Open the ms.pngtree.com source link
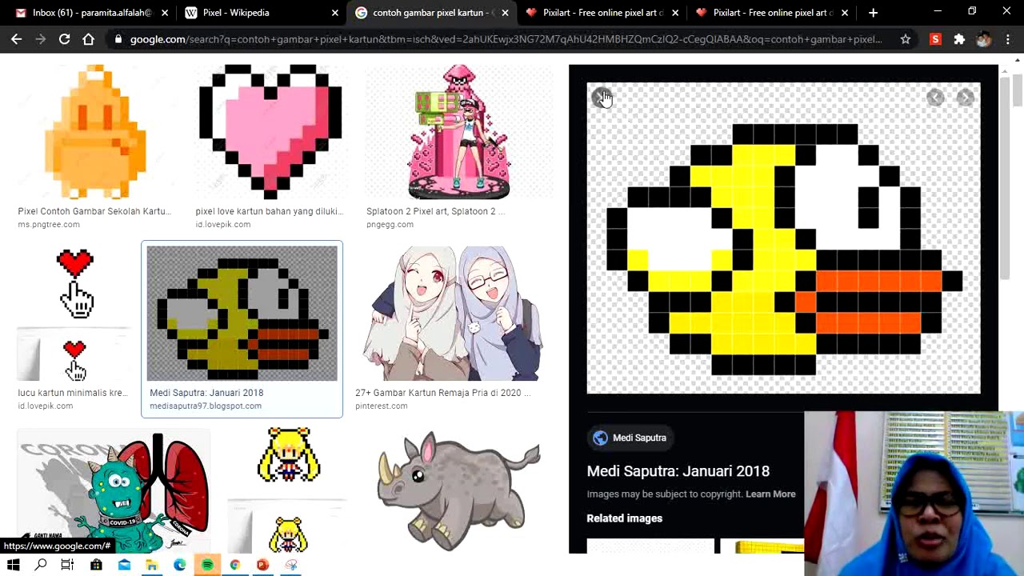Screen dimensions: 1024x576 pyautogui.click(x=49, y=225)
